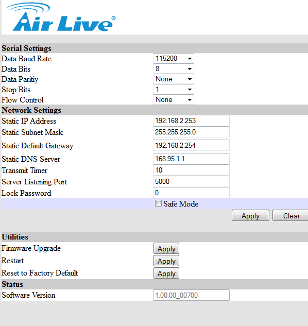Viewport: 308px width, 326px height.
Task: Apply Reset to Factory Default
Action: click(x=166, y=273)
